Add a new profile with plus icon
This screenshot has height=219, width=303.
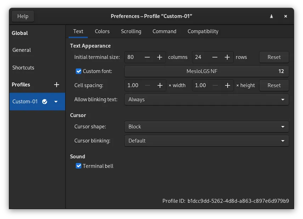[56, 85]
